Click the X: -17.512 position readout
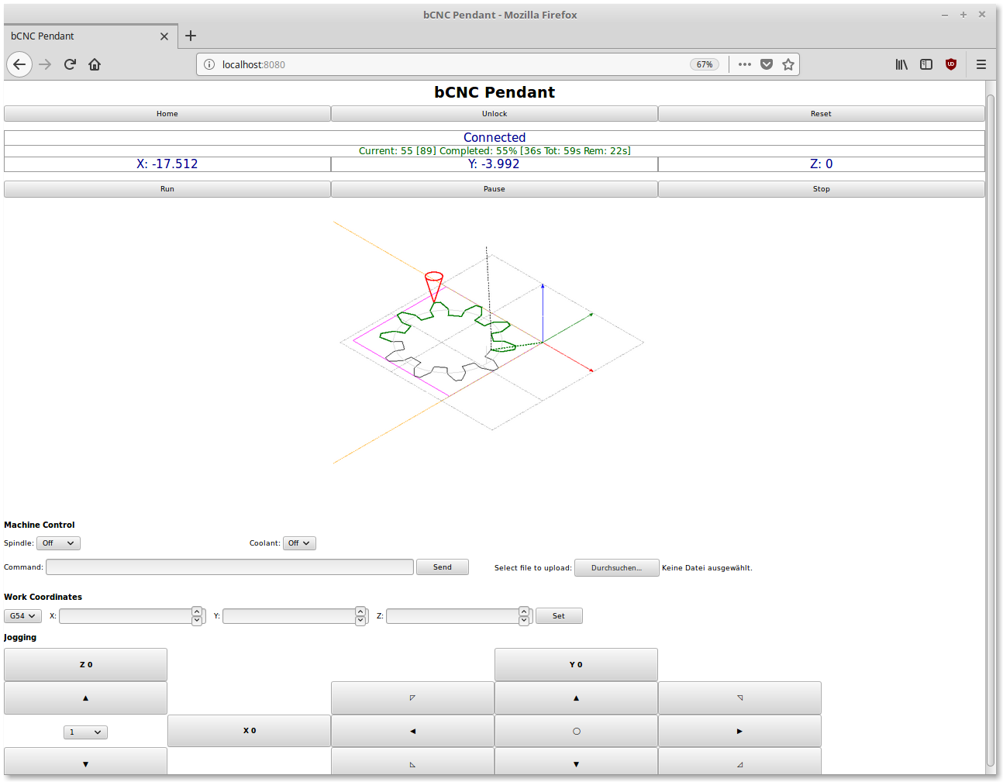1003x782 pixels. coord(167,164)
